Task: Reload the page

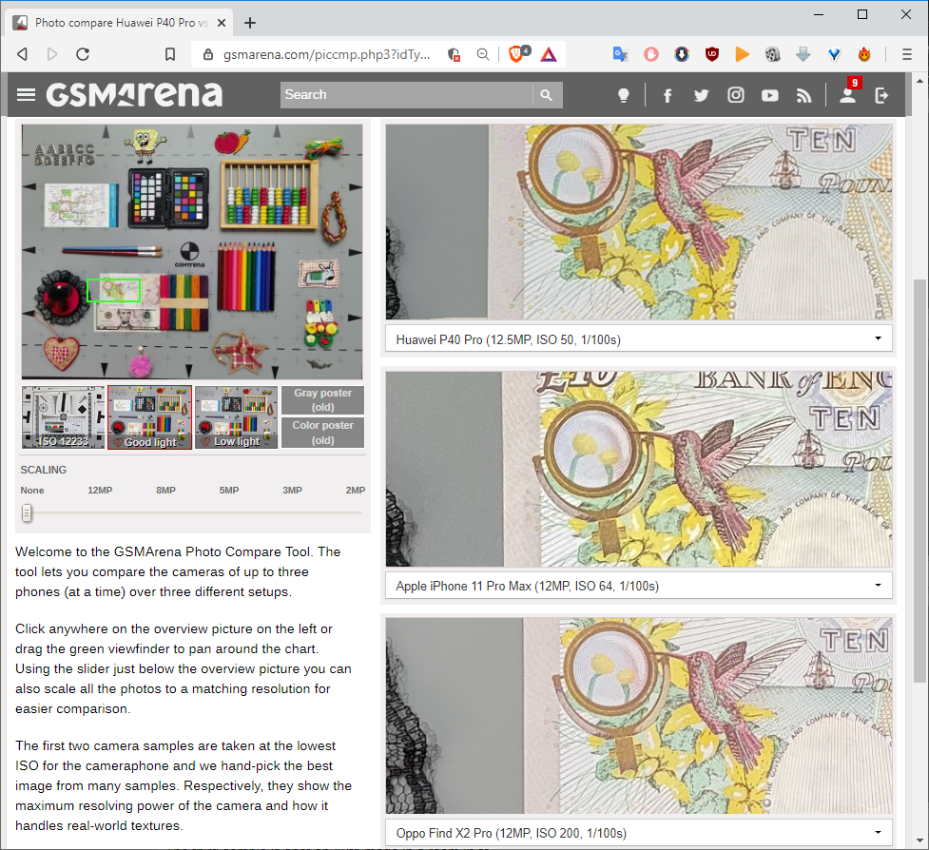Action: point(83,54)
